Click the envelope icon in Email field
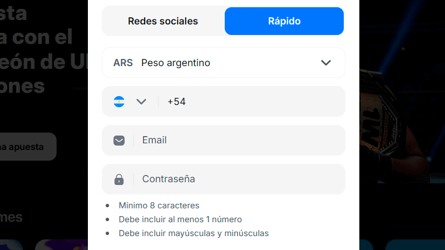This screenshot has width=445, height=250. pos(119,141)
